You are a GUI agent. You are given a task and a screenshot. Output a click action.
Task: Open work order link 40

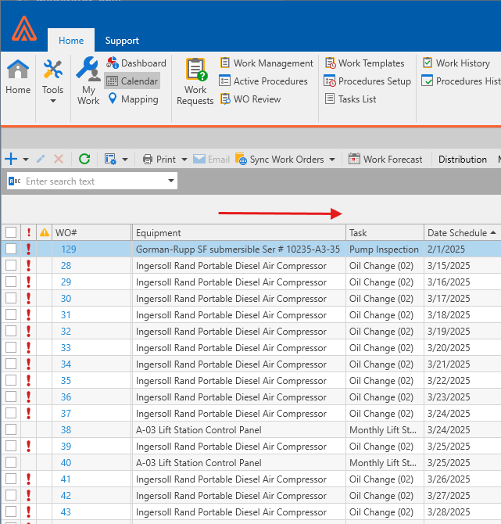[x=66, y=463]
